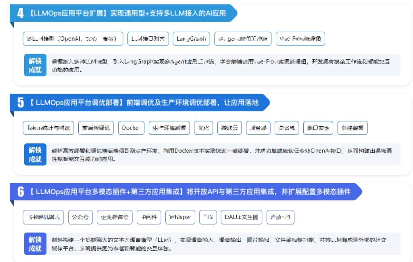Click the 'Vue-Flow流程图' tag

(300, 39)
